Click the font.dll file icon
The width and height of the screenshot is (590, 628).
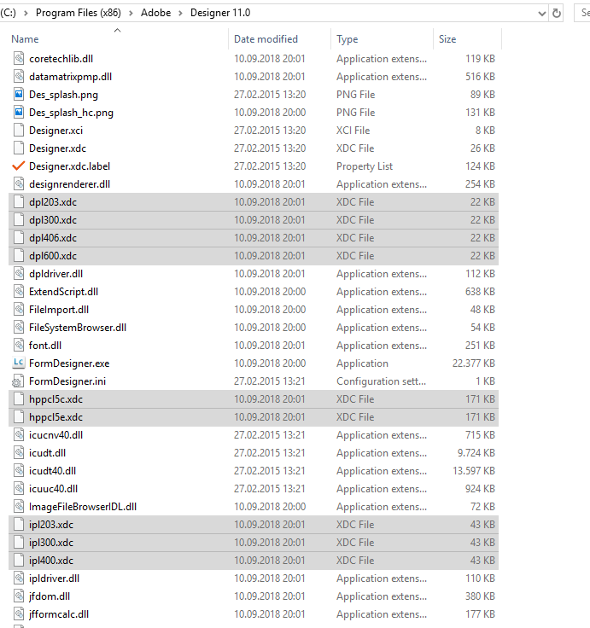(19, 346)
